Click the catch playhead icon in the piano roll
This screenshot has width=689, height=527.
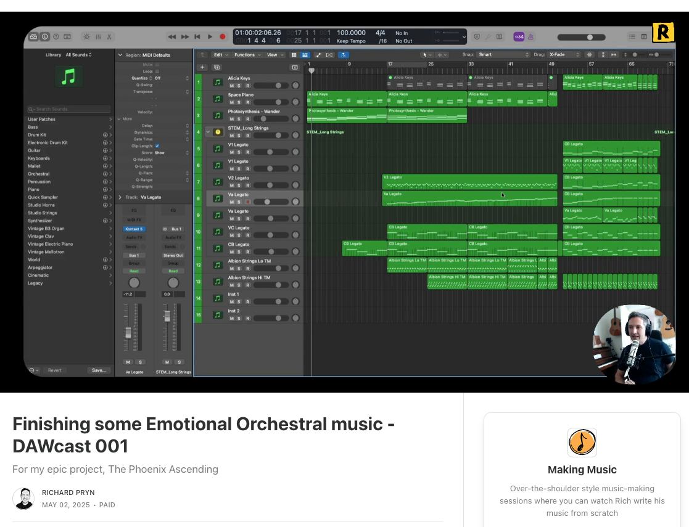343,55
